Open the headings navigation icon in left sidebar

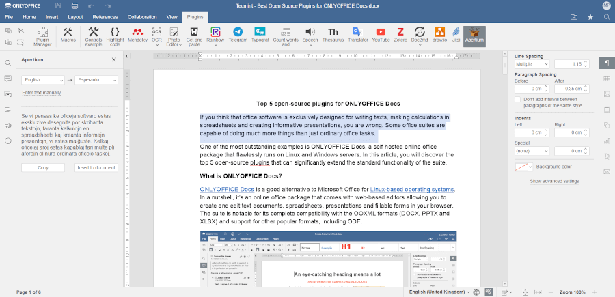click(x=8, y=109)
